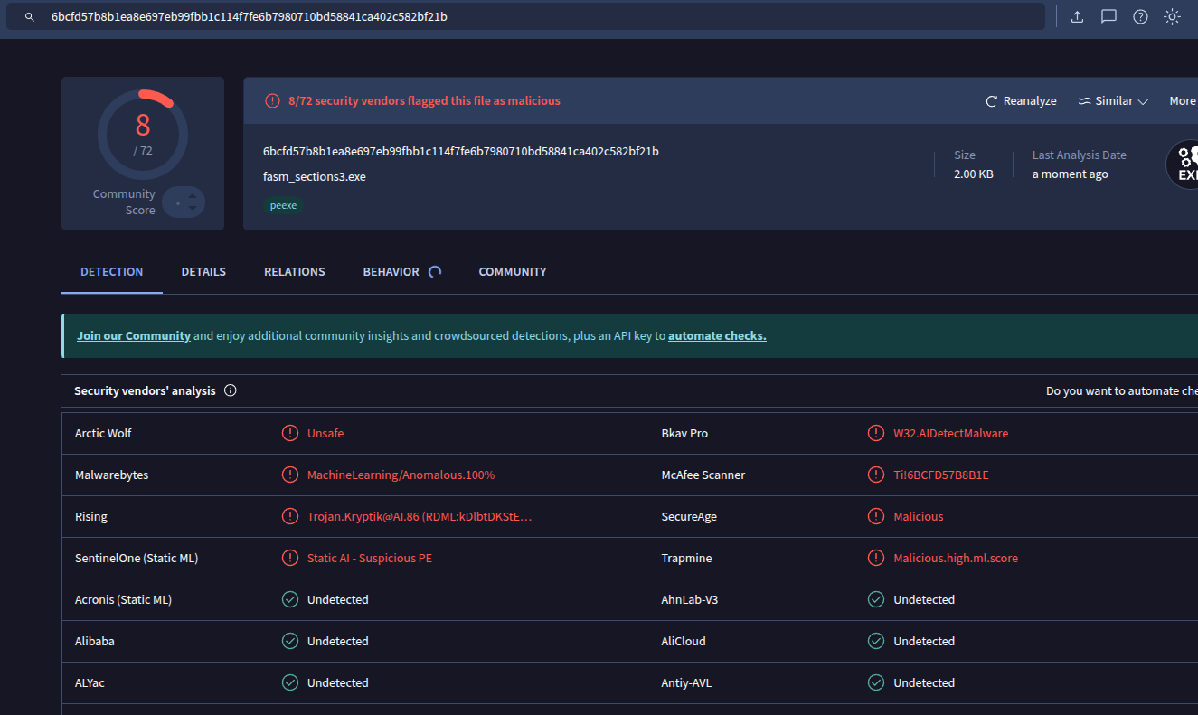Open the More menu
Viewport: 1198px width, 715px height.
(x=1183, y=101)
